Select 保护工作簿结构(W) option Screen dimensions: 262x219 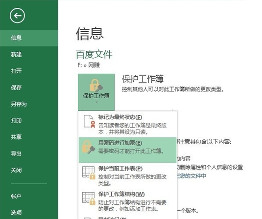pos(128,201)
